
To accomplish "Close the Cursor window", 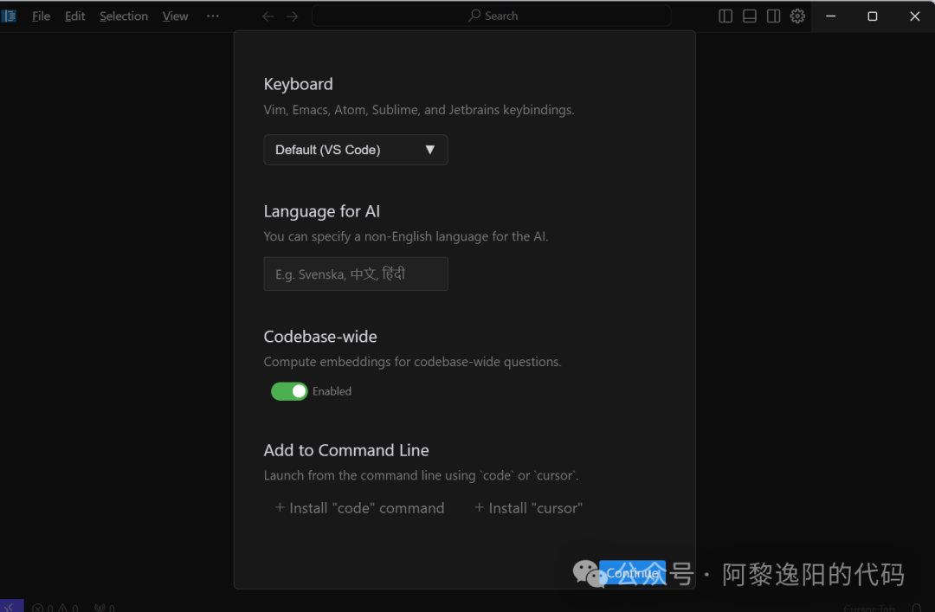I will coord(915,16).
